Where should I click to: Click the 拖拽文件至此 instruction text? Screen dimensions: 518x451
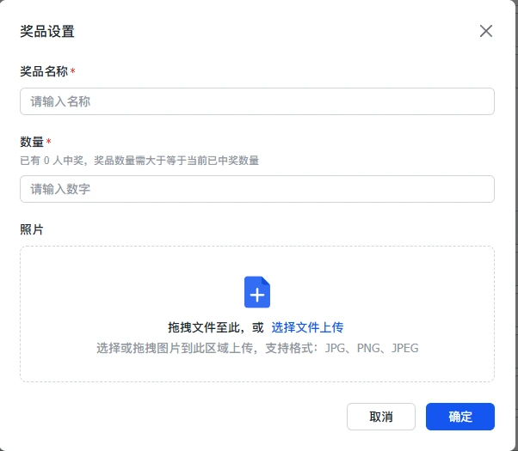pos(209,327)
